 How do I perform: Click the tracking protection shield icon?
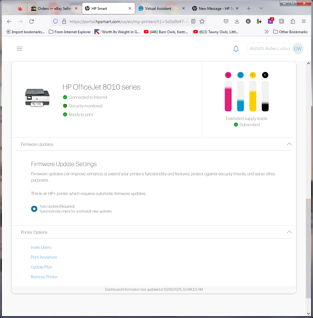coord(55,22)
